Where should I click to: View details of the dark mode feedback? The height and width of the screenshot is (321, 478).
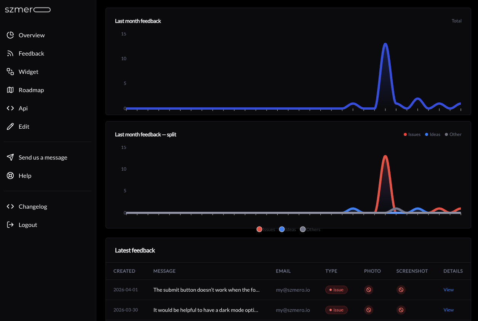(448, 310)
